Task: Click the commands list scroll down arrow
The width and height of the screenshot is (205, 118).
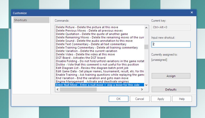Action: click(x=146, y=85)
